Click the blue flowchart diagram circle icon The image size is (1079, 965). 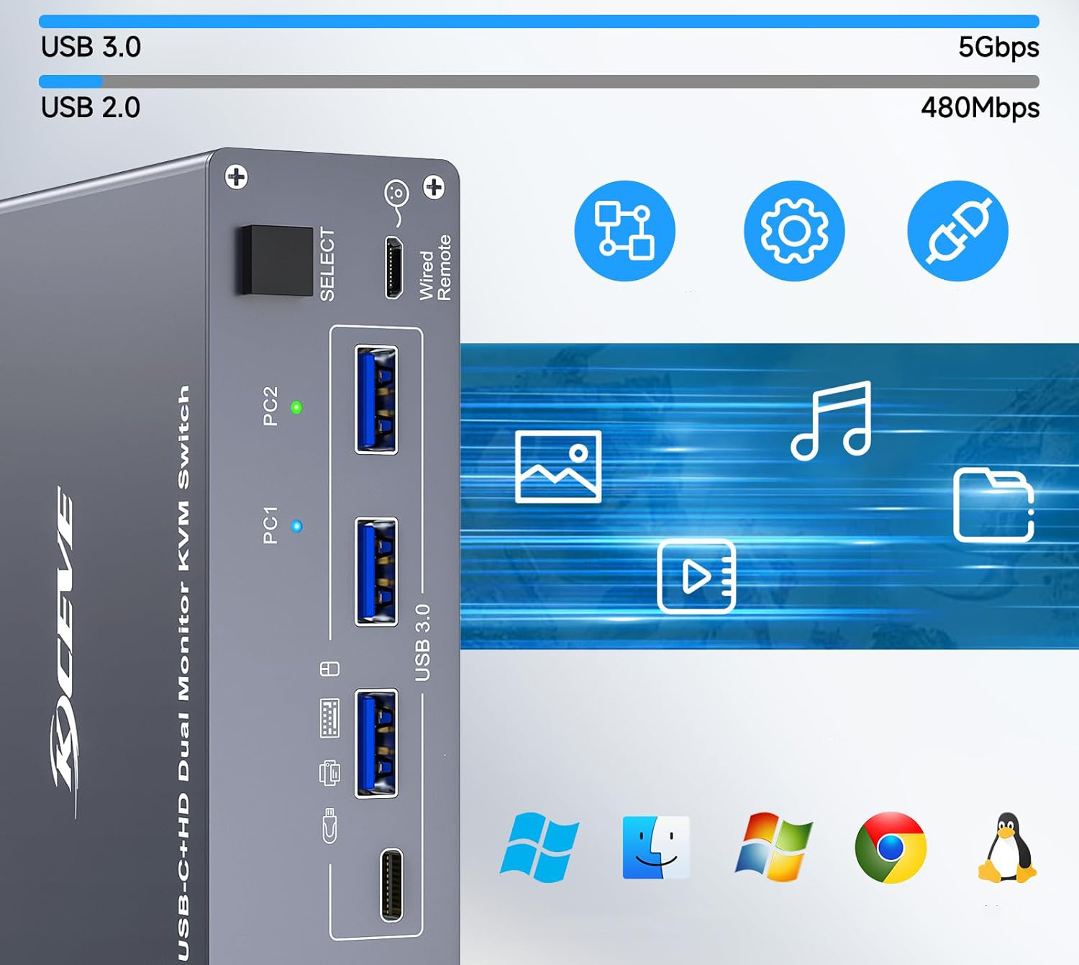click(x=624, y=231)
